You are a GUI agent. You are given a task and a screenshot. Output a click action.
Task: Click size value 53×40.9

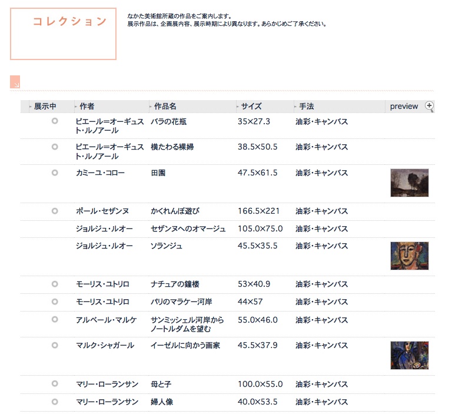tap(254, 284)
